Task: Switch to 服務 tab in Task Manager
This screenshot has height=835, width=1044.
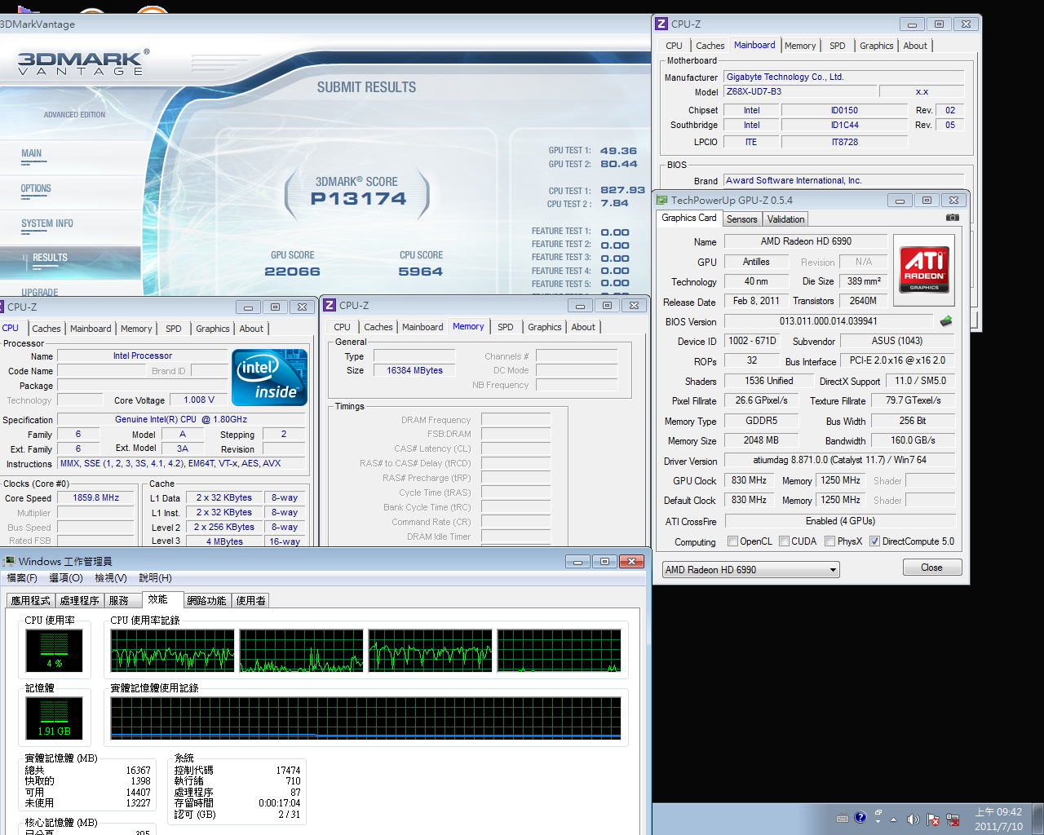Action: [x=119, y=600]
